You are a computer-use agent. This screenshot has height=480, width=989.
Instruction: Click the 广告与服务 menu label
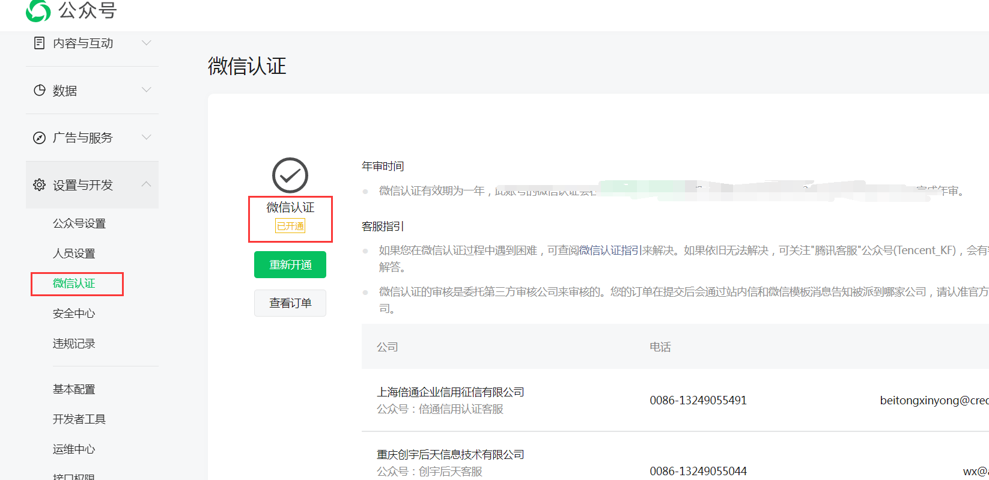tap(83, 138)
